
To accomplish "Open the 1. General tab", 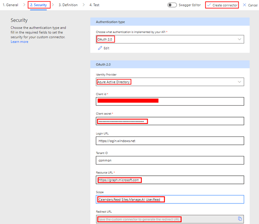I will [10, 5].
